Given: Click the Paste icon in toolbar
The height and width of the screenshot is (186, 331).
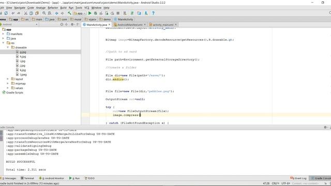Looking at the screenshot, I should [37, 13].
